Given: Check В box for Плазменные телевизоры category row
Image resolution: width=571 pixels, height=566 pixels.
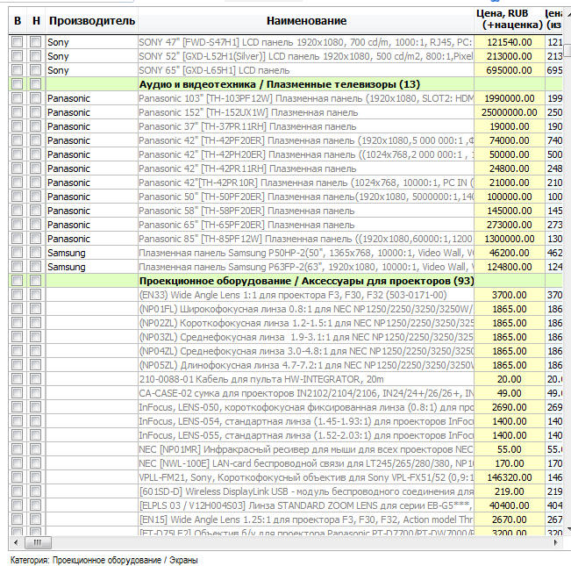Looking at the screenshot, I should click(x=17, y=84).
